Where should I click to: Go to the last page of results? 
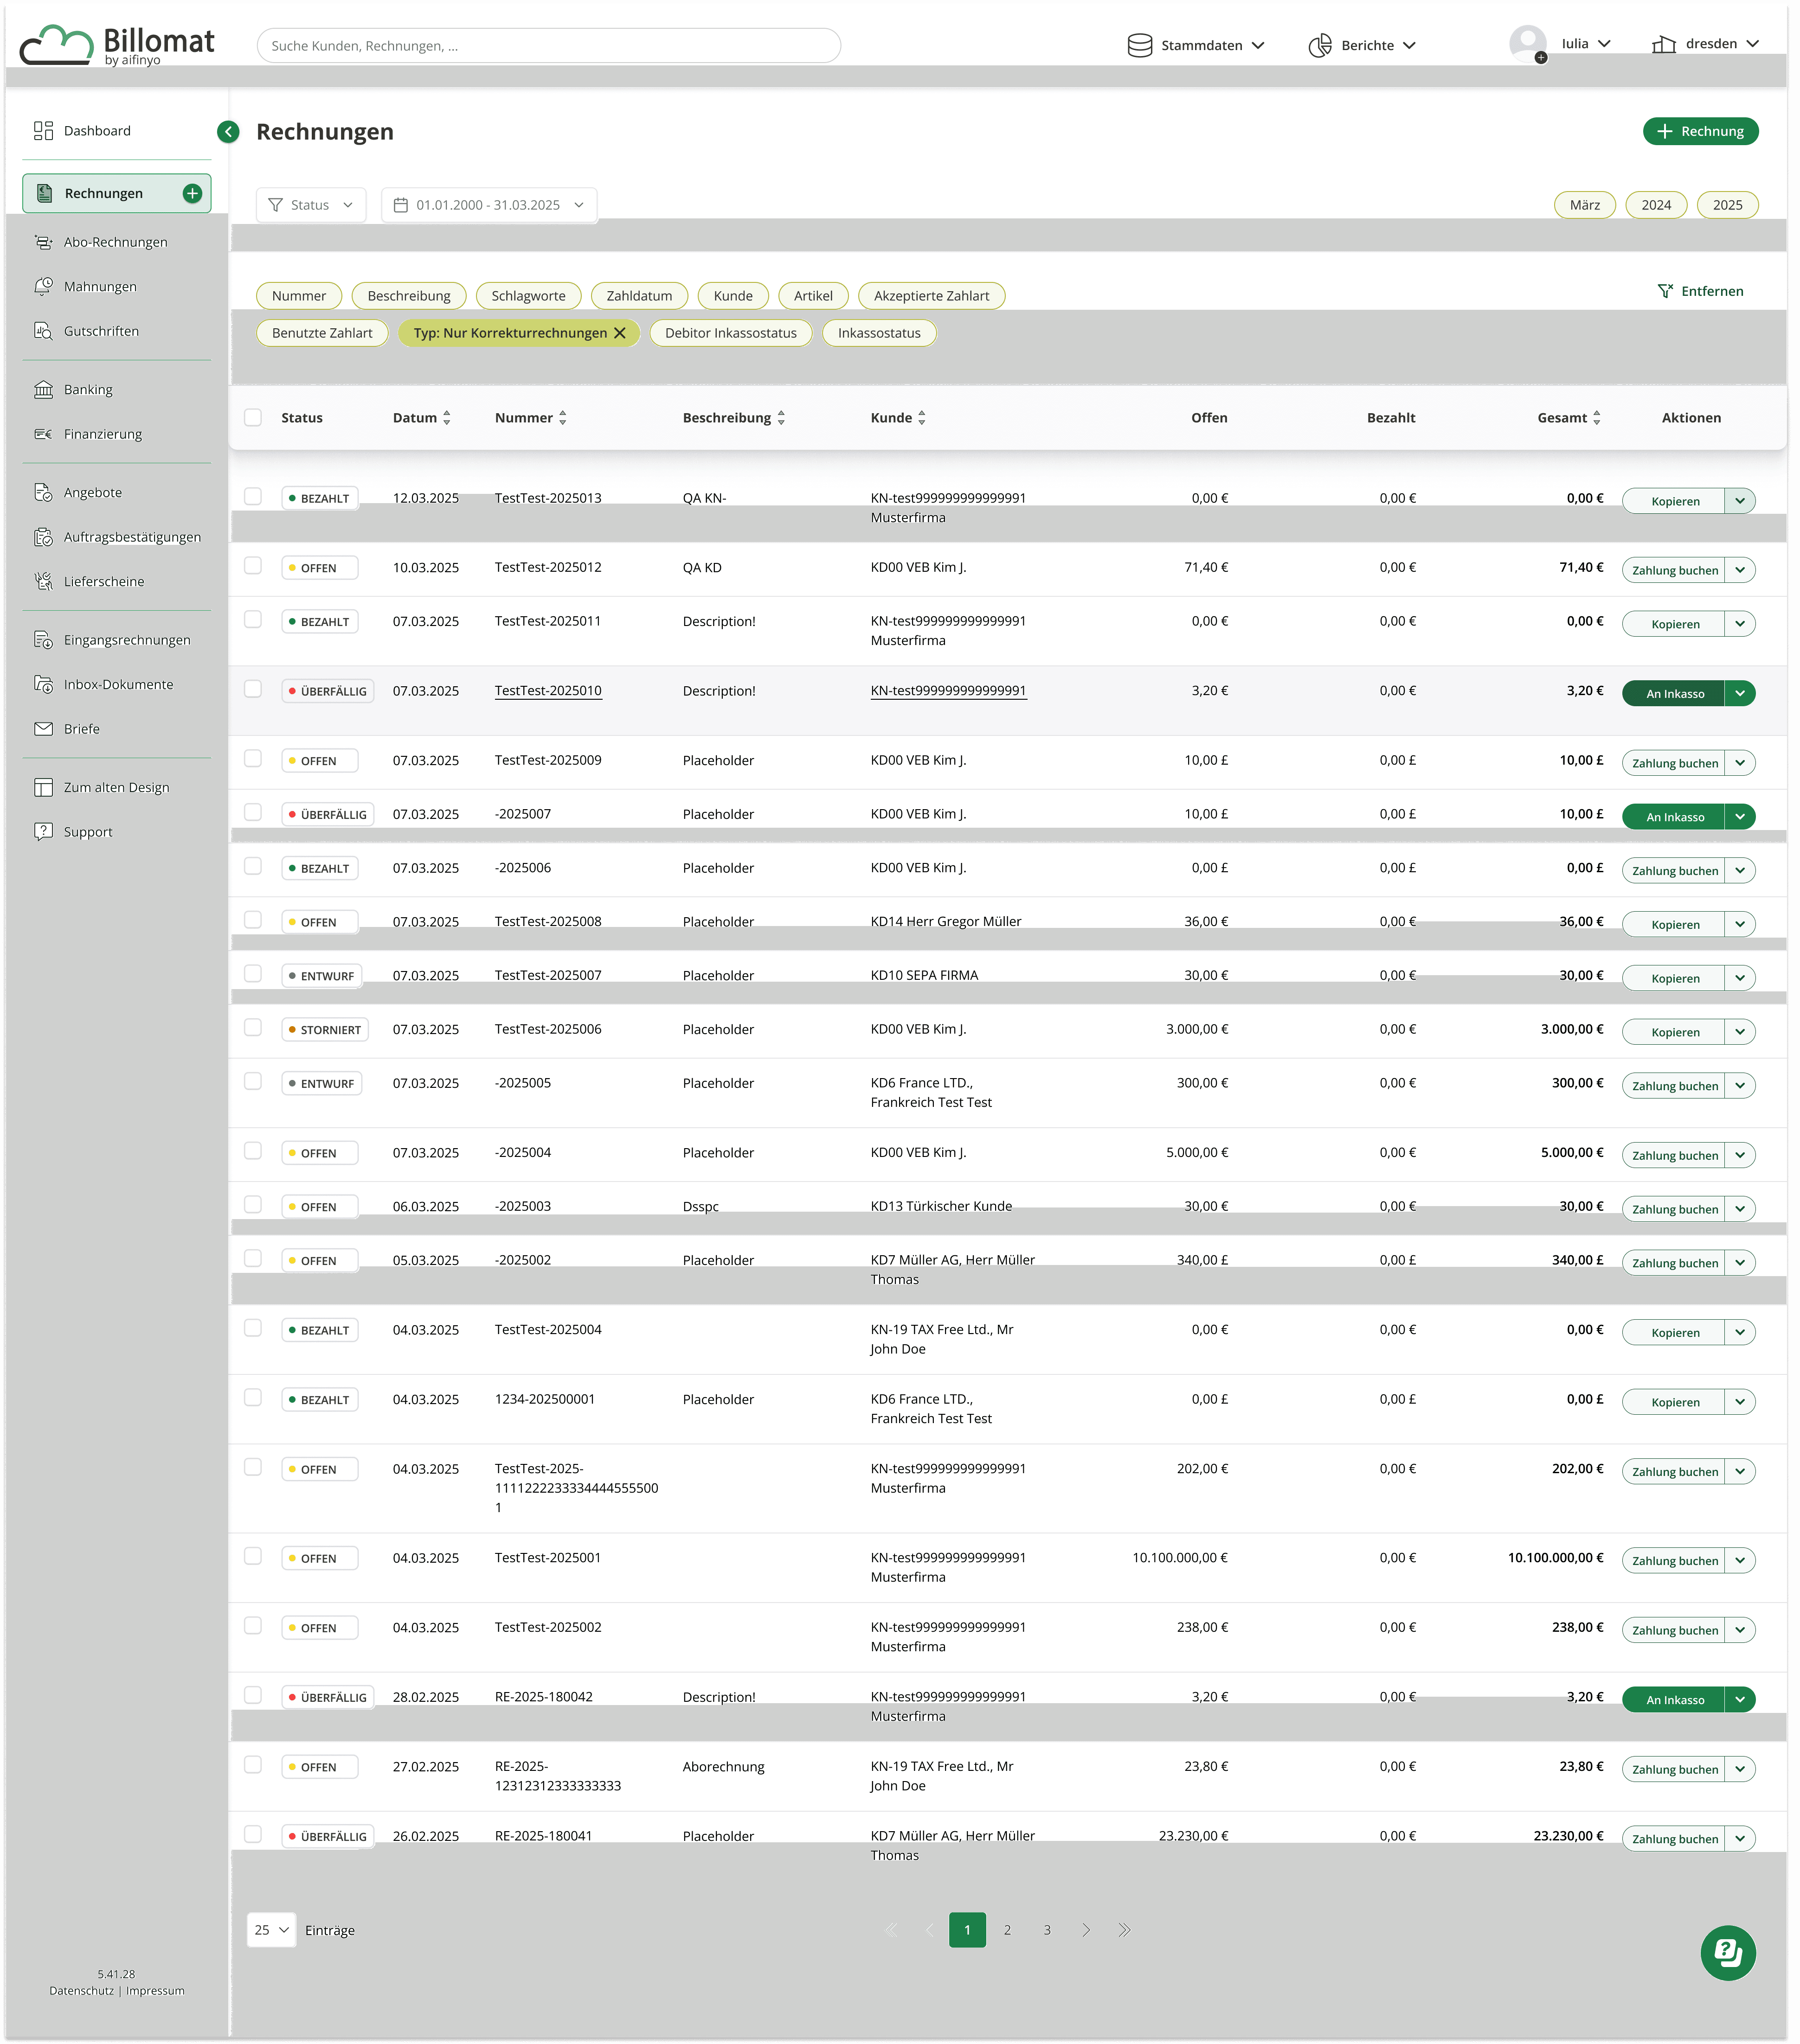[1125, 1930]
